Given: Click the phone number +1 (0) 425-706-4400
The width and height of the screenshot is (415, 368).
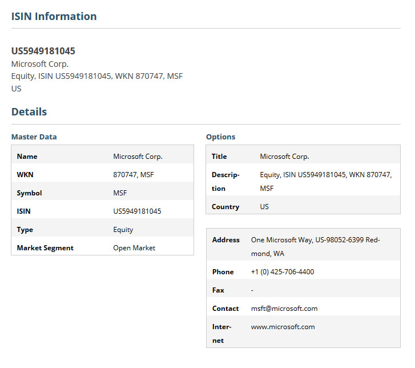Looking at the screenshot, I should [282, 272].
